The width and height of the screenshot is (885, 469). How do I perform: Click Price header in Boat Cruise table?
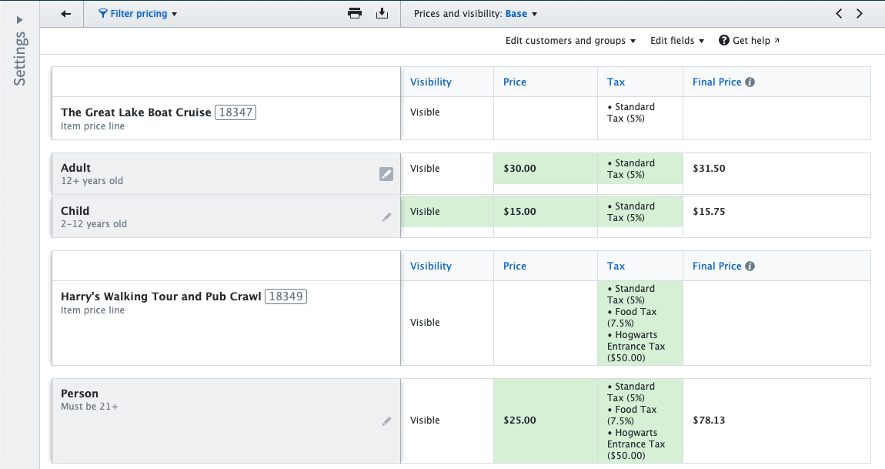click(x=515, y=82)
